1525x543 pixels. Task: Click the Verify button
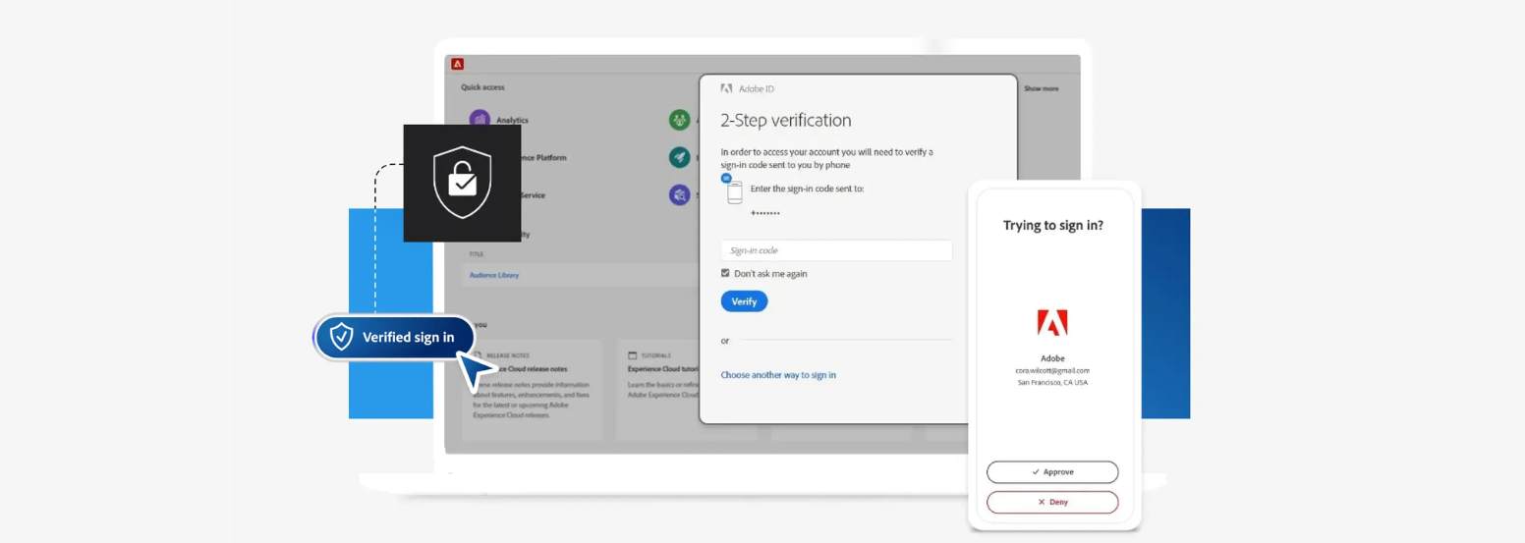click(x=744, y=301)
